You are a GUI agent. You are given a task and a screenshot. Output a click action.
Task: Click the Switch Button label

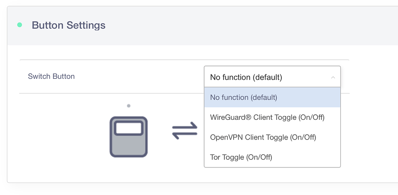[51, 76]
